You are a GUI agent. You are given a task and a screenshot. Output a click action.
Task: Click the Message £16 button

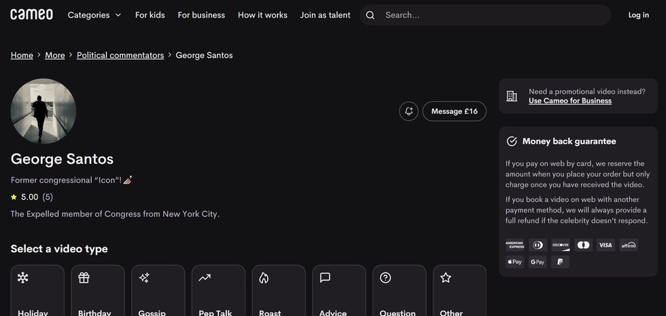(x=454, y=111)
